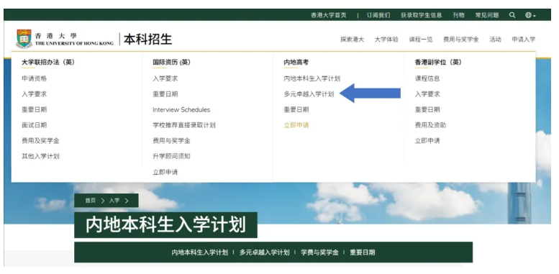Open 课程信息 link
This screenshot has width=559, height=274.
tap(427, 78)
